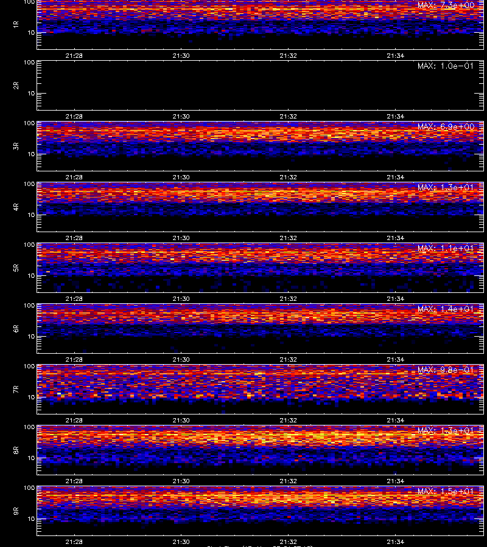
Task: Click the 10 tick label of 9R panel
Action: point(31,519)
